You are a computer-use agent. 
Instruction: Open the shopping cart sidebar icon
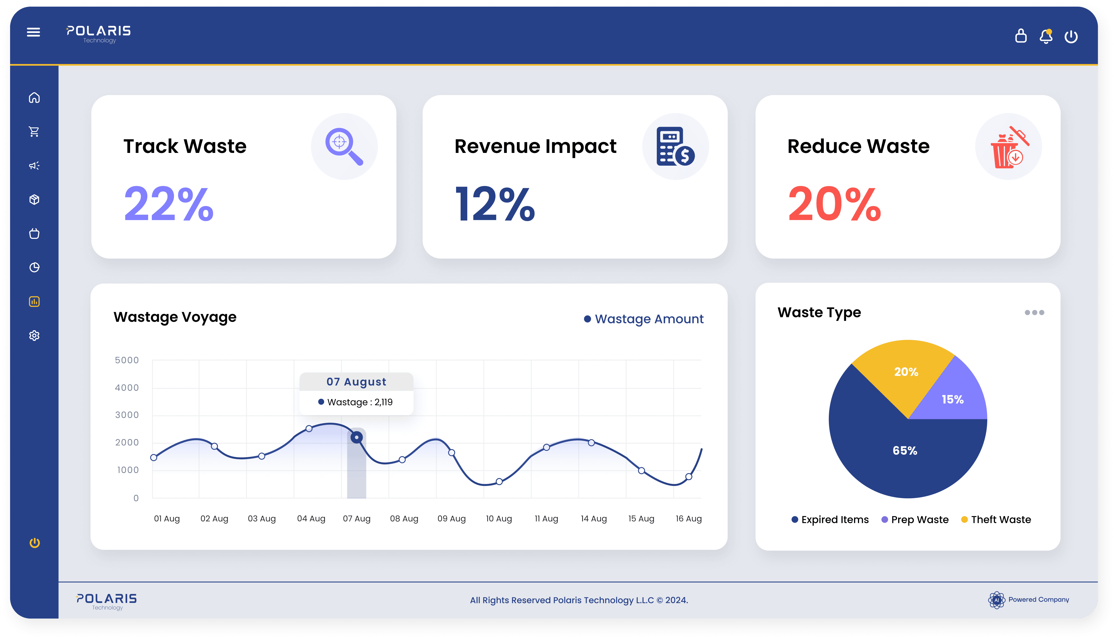[34, 132]
